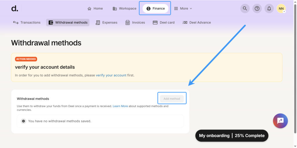Open the NN profile avatar menu
The image size is (297, 148).
pyautogui.click(x=281, y=9)
